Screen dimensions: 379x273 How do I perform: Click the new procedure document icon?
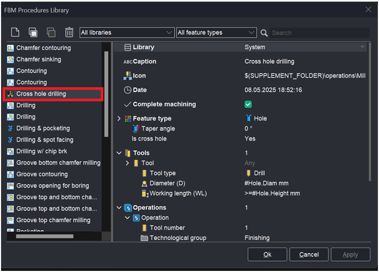click(15, 32)
